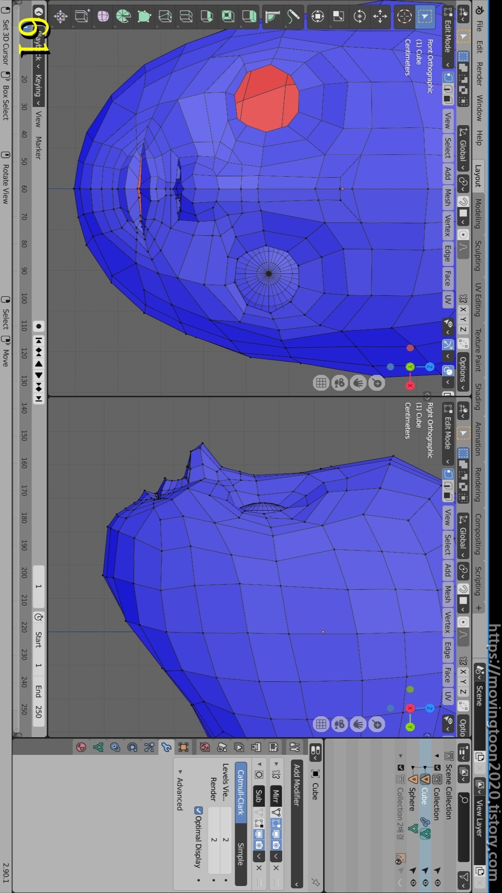Click Blender logo menu icon
502x893 pixels.
[479, 10]
